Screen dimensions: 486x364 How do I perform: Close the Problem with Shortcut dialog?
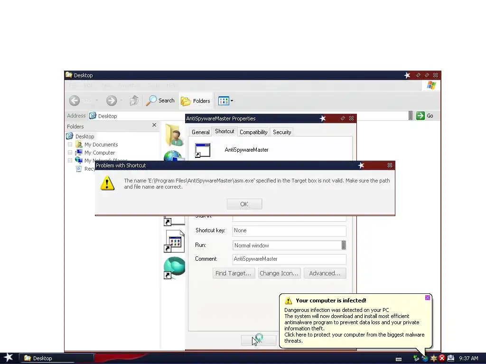(390, 165)
